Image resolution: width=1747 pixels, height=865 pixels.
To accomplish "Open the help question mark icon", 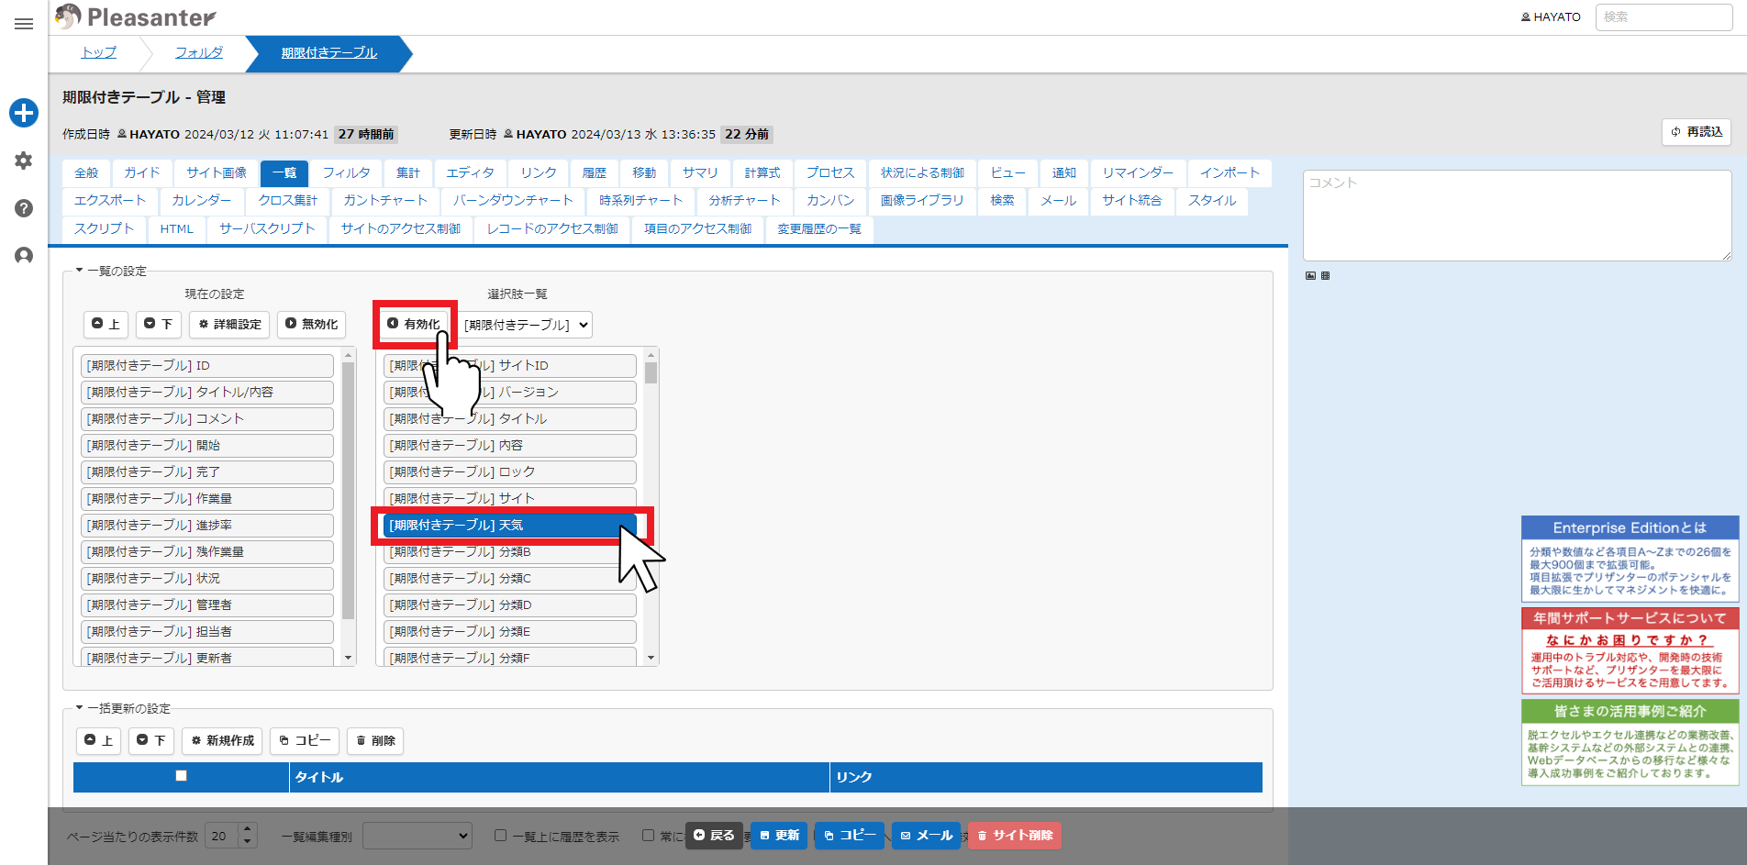I will click(x=24, y=208).
